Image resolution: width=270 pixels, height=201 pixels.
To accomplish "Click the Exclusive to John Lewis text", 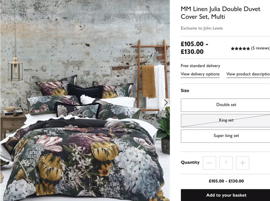I will [202, 28].
